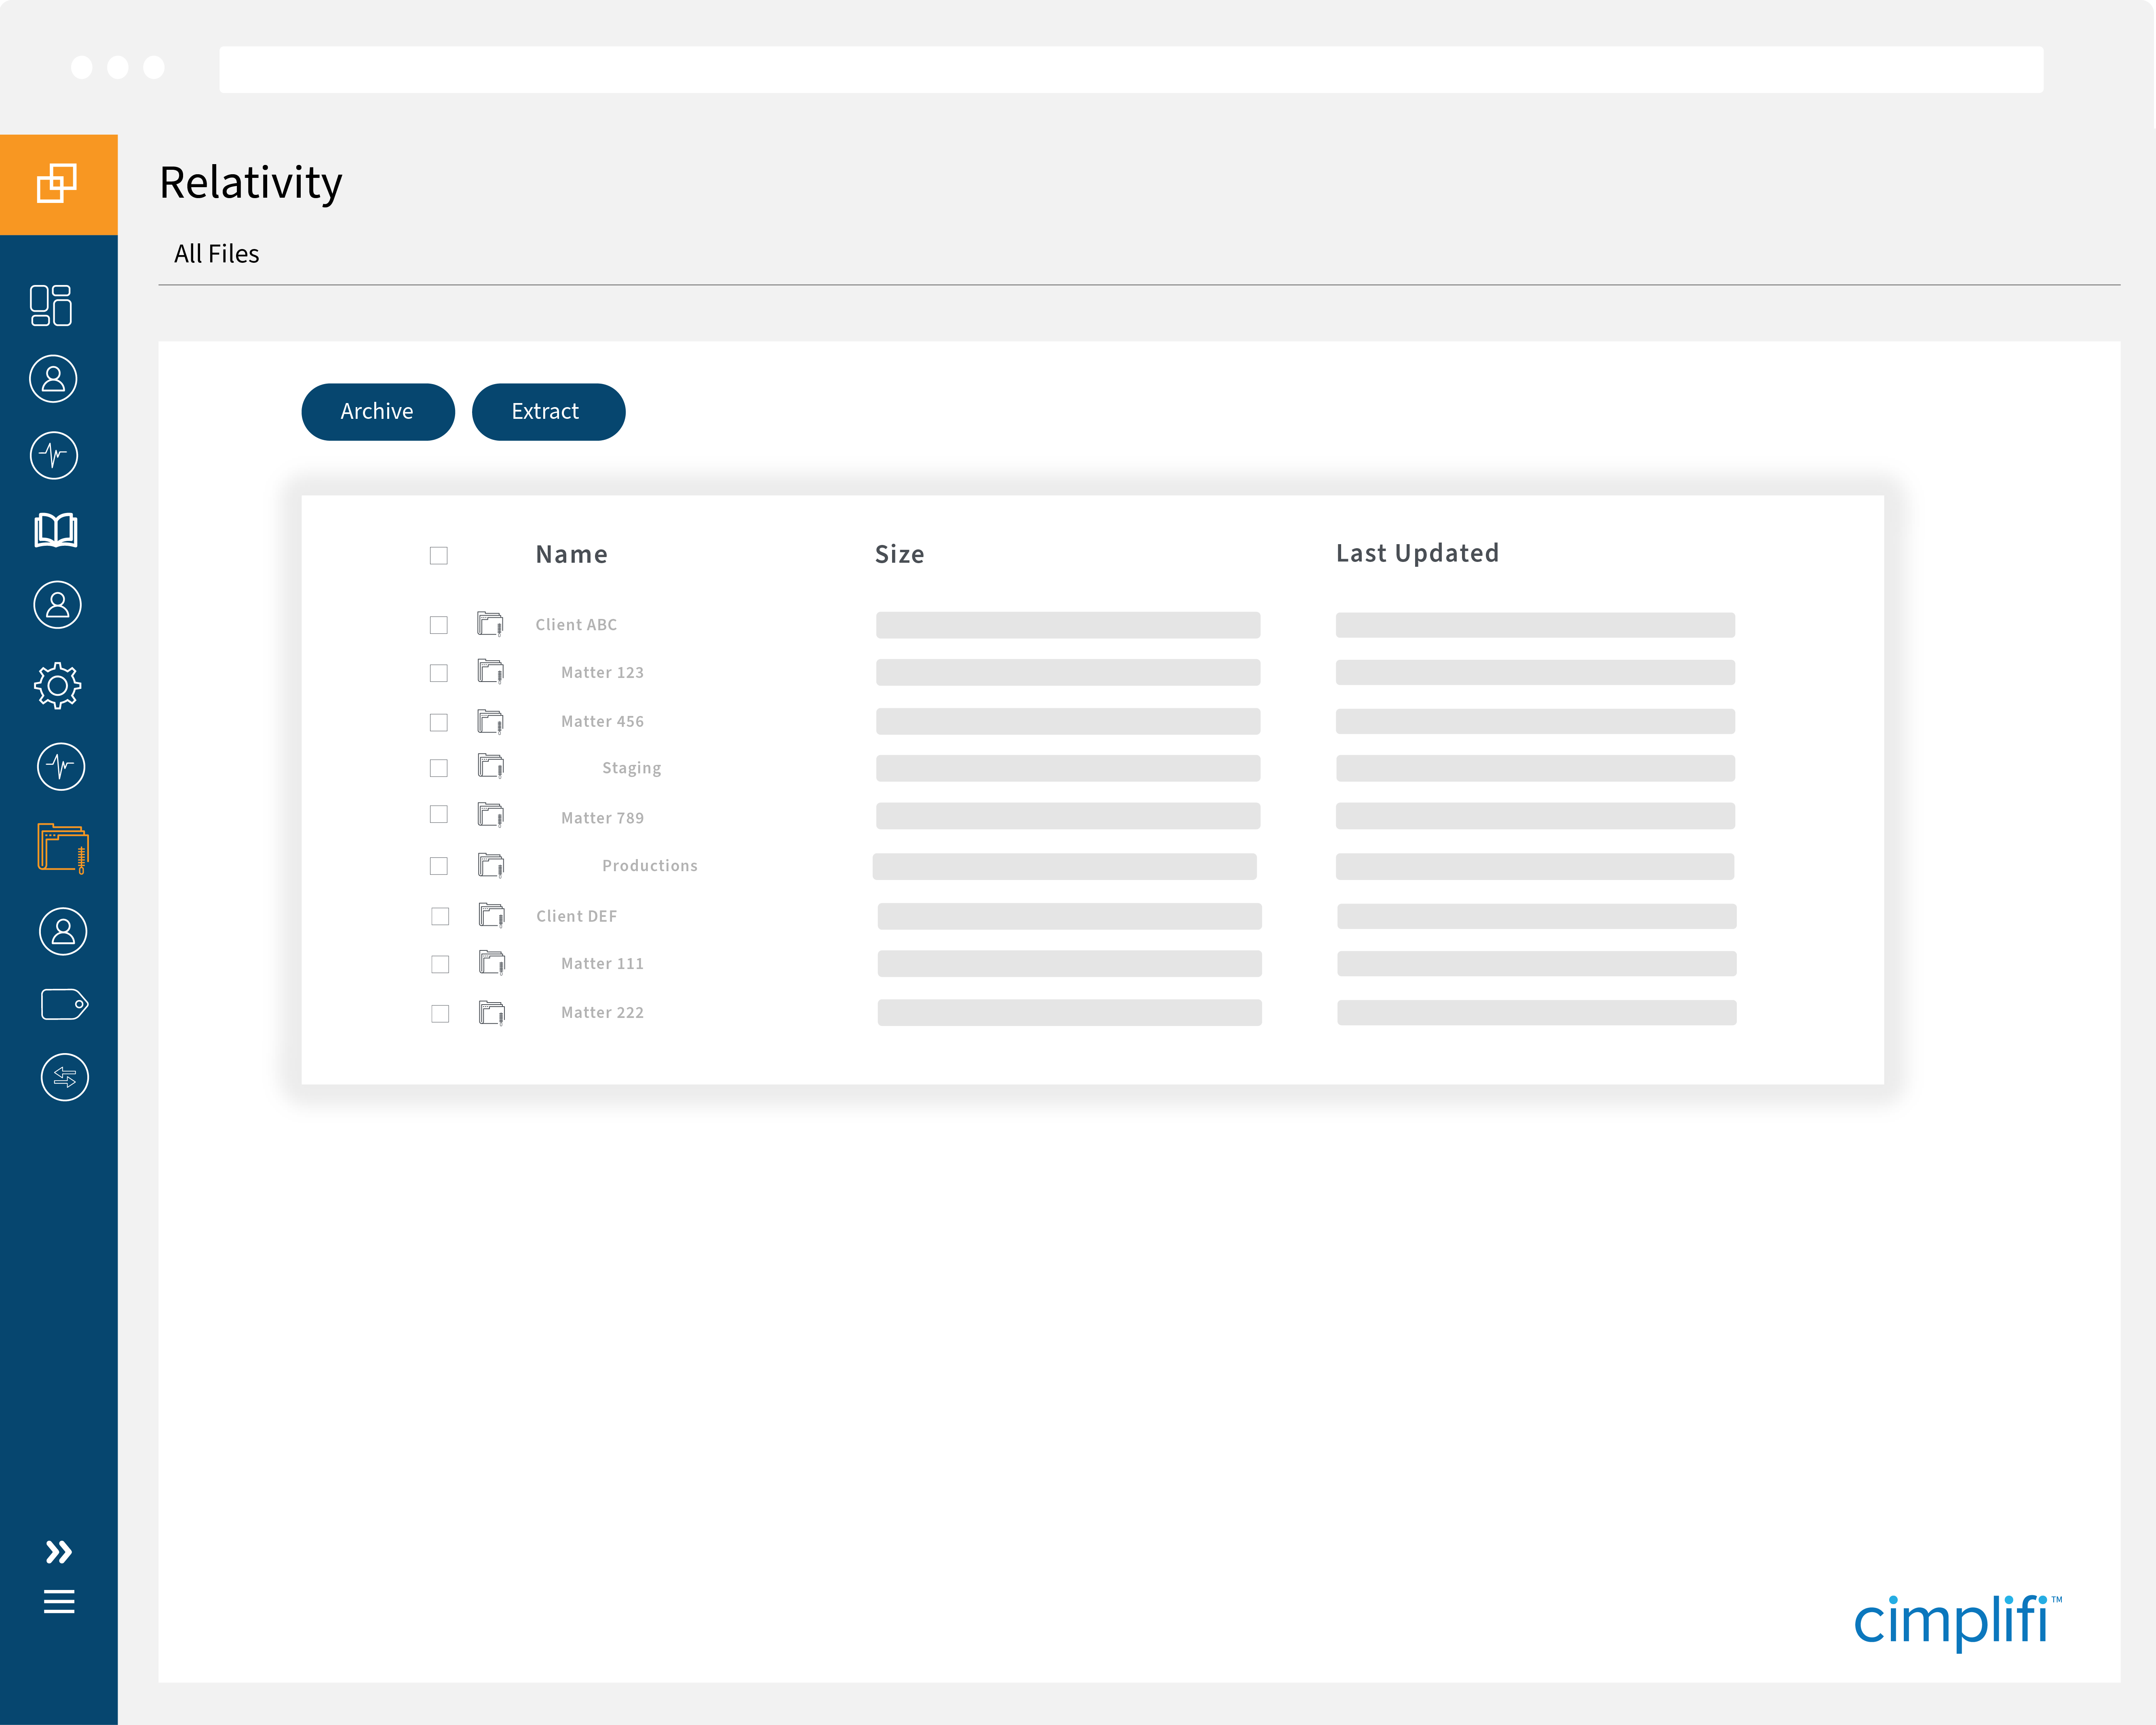Click the user icon below the book icon
The height and width of the screenshot is (1725, 2156).
[58, 605]
